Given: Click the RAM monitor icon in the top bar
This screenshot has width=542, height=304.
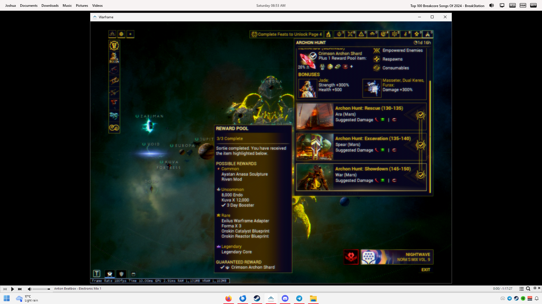Looking at the screenshot, I should coord(523,5).
